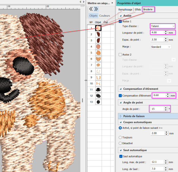The width and height of the screenshot is (178, 172).
Task: Click the small right arrow above ruler
Action: click(84, 2)
